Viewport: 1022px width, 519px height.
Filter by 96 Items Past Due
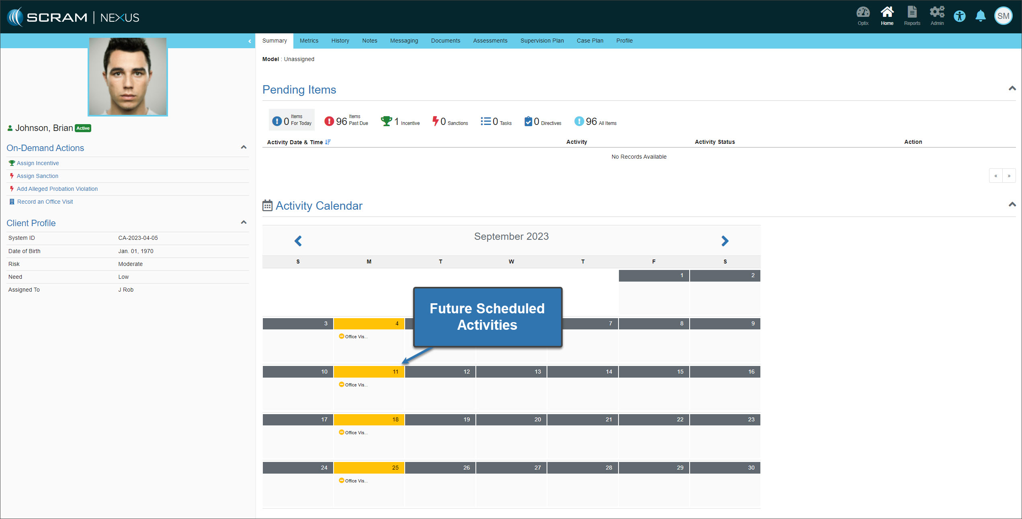tap(346, 121)
